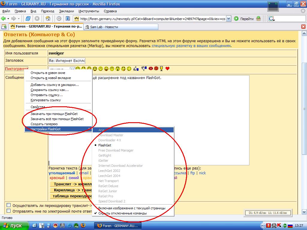This screenshot has height=230, width=307.
Task: Click the таблица перекодировки button
Action: (x=71, y=196)
